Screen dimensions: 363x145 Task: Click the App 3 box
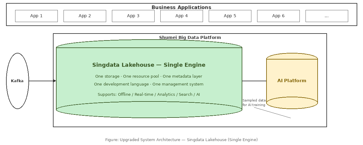(133, 16)
